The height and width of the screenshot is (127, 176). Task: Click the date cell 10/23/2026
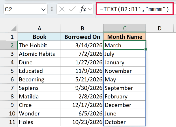click(x=82, y=122)
